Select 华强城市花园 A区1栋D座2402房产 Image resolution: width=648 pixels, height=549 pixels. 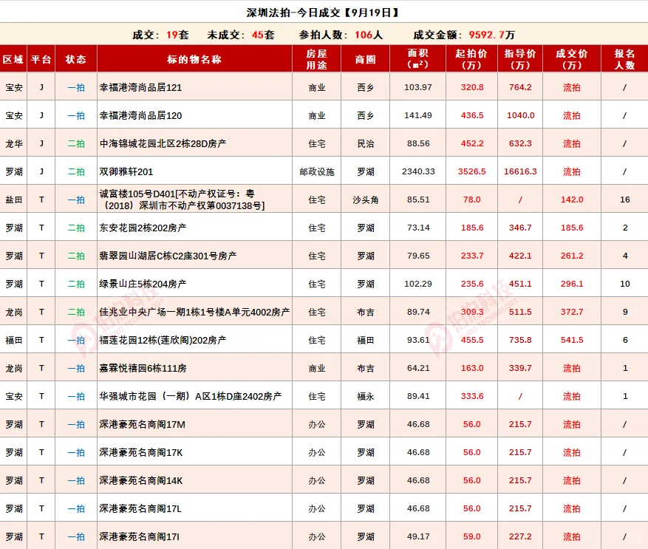pyautogui.click(x=191, y=397)
